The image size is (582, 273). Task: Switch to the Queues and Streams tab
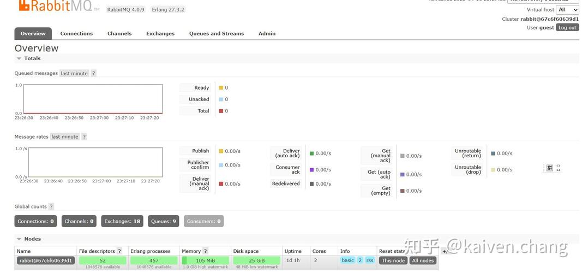click(x=217, y=33)
